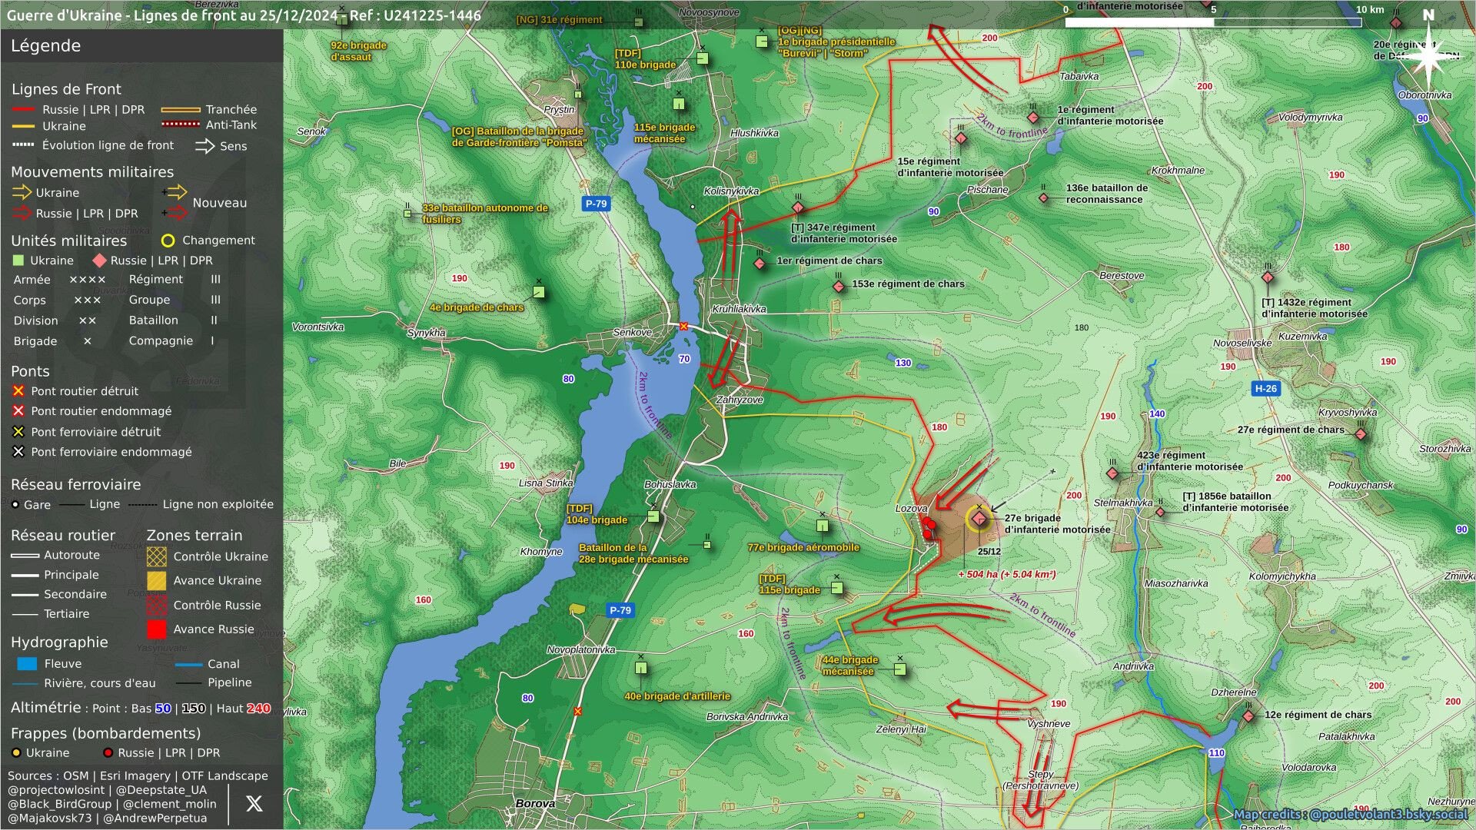The image size is (1476, 830).
Task: Click the 'Mouvements militaires' heading
Action: pos(92,172)
